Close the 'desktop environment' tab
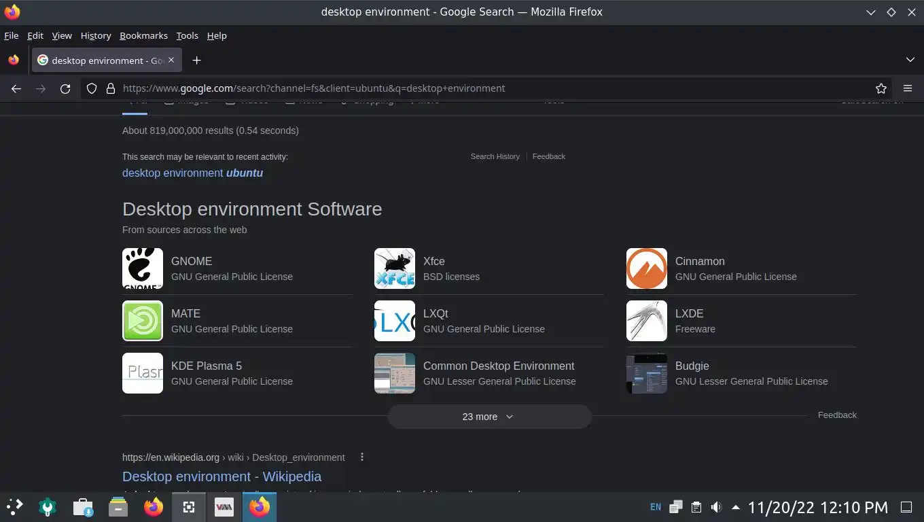Viewport: 924px width, 522px height. pyautogui.click(x=171, y=60)
